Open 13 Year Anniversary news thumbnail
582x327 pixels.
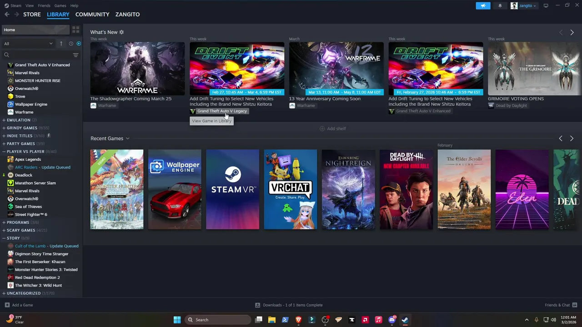point(336,69)
